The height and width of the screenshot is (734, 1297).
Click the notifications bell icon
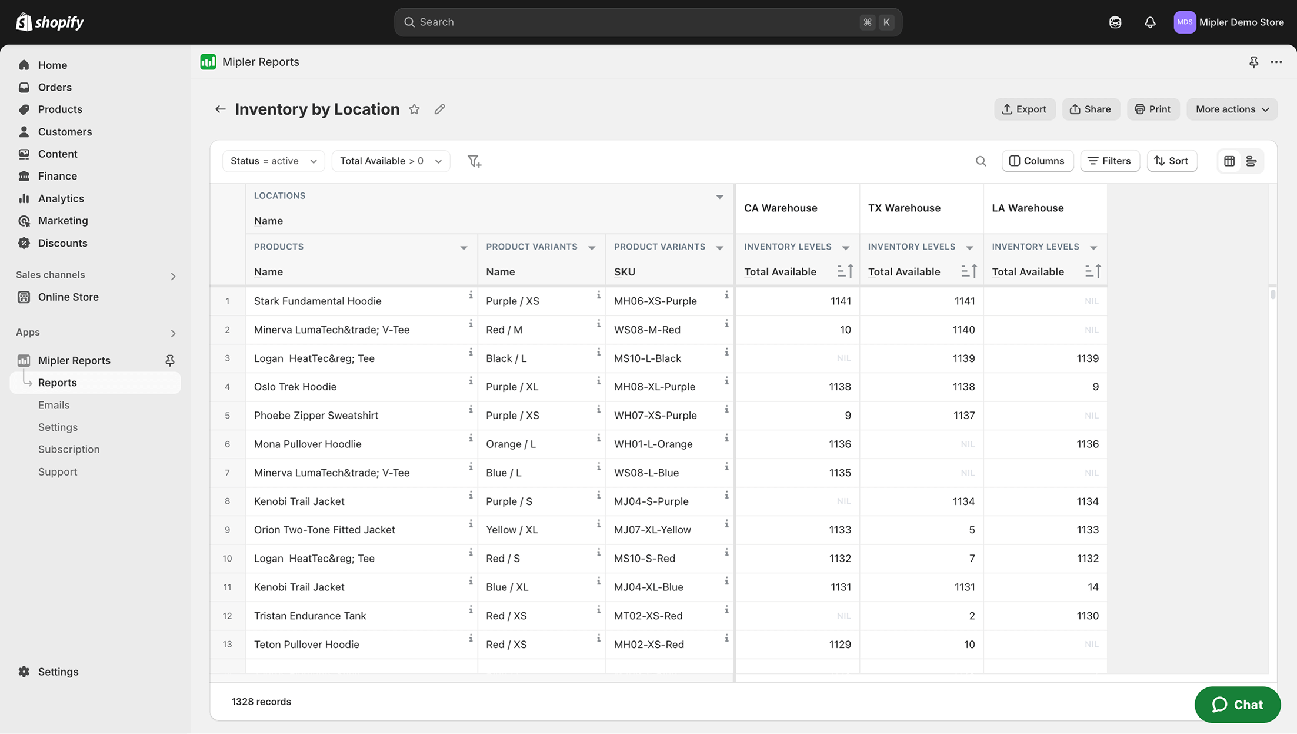click(1151, 22)
